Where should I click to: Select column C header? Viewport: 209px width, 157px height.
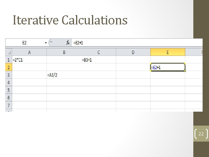coord(98,52)
